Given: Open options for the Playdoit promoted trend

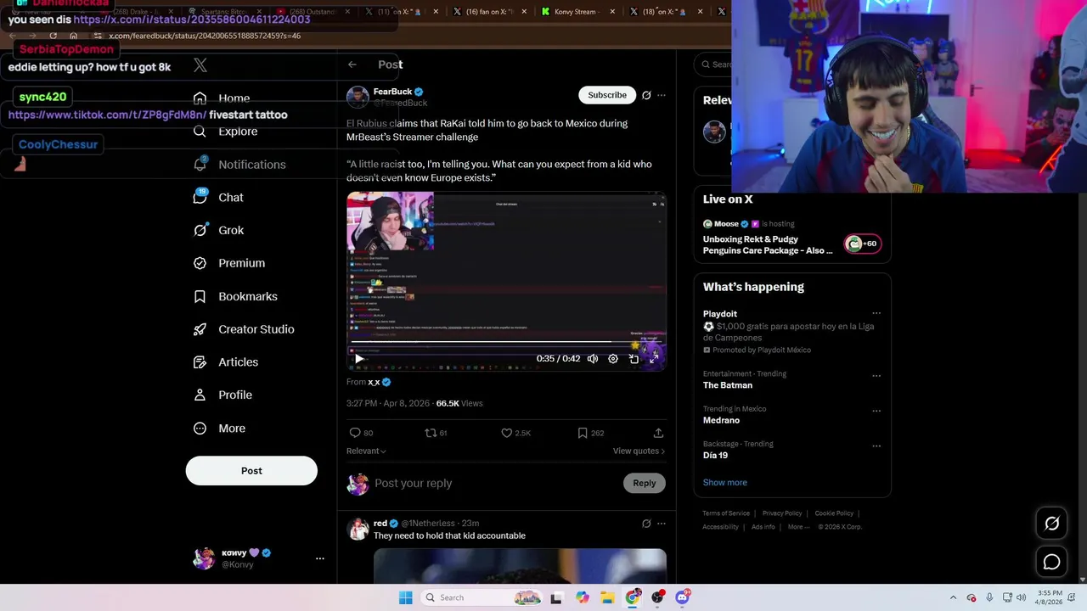Looking at the screenshot, I should (x=876, y=314).
